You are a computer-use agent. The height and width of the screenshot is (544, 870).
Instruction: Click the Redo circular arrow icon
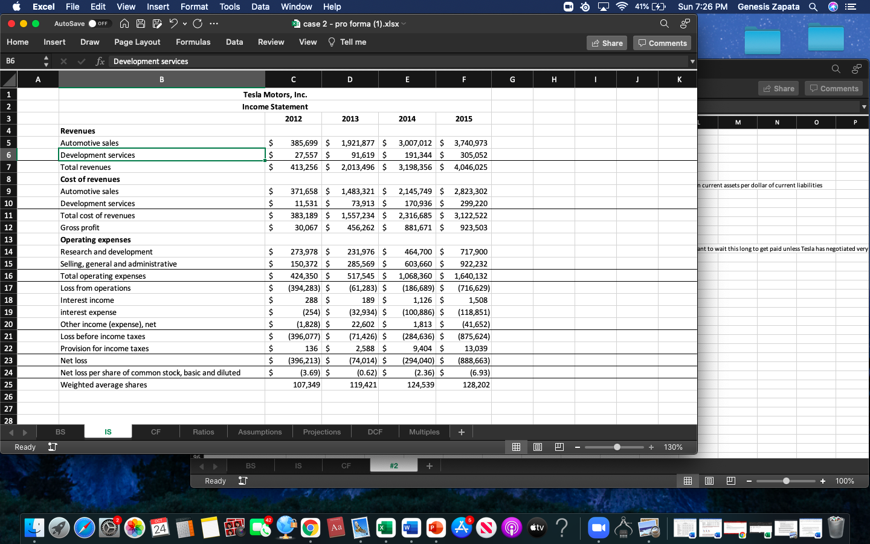[198, 24]
